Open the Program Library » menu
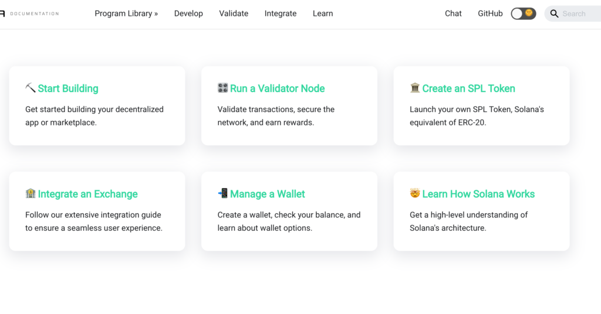Screen dimensions: 601x314 126,14
